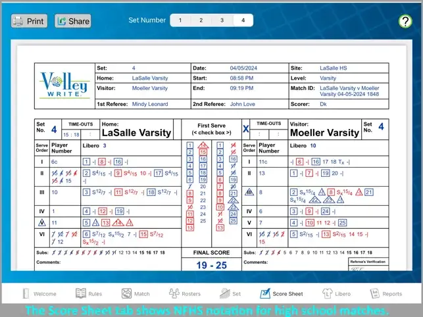Viewport: 423px width, 317px height.
Task: Click visitor libero number 10
Action: (313, 146)
